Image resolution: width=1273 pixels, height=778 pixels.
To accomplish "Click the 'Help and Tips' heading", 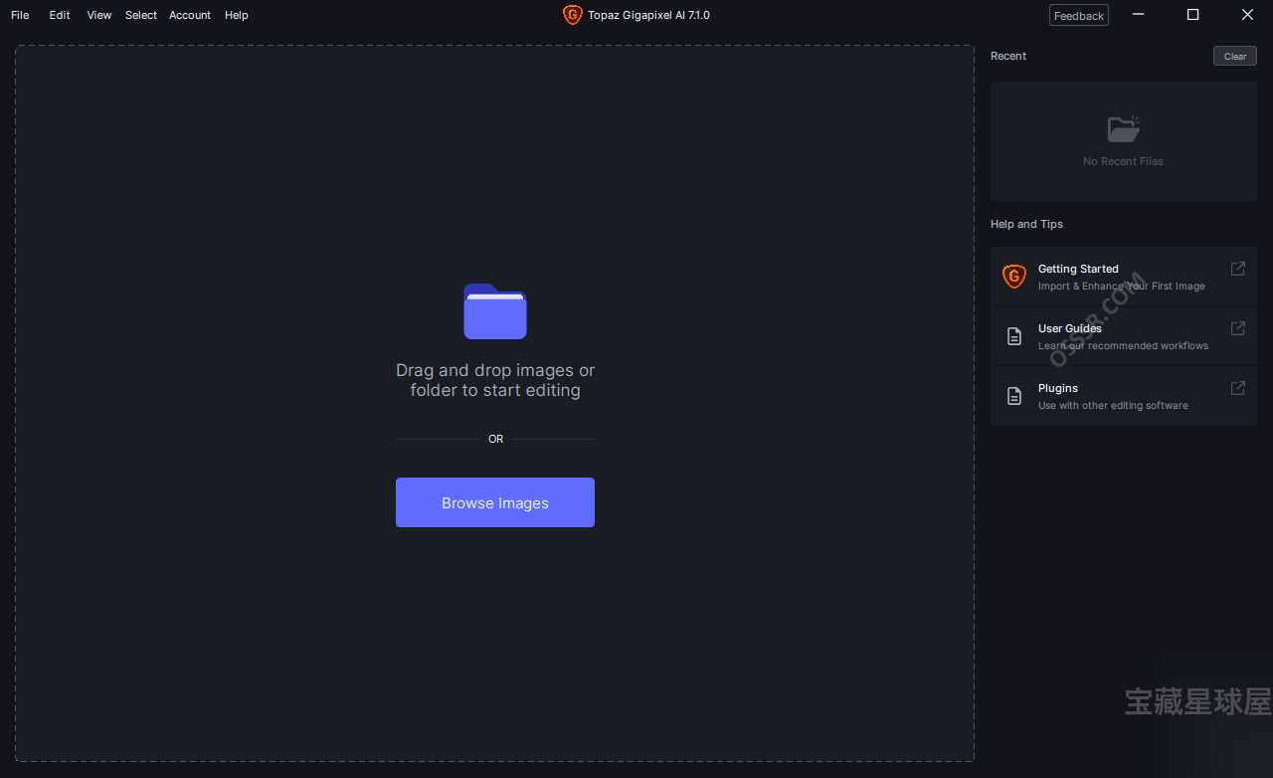I will coord(1026,224).
